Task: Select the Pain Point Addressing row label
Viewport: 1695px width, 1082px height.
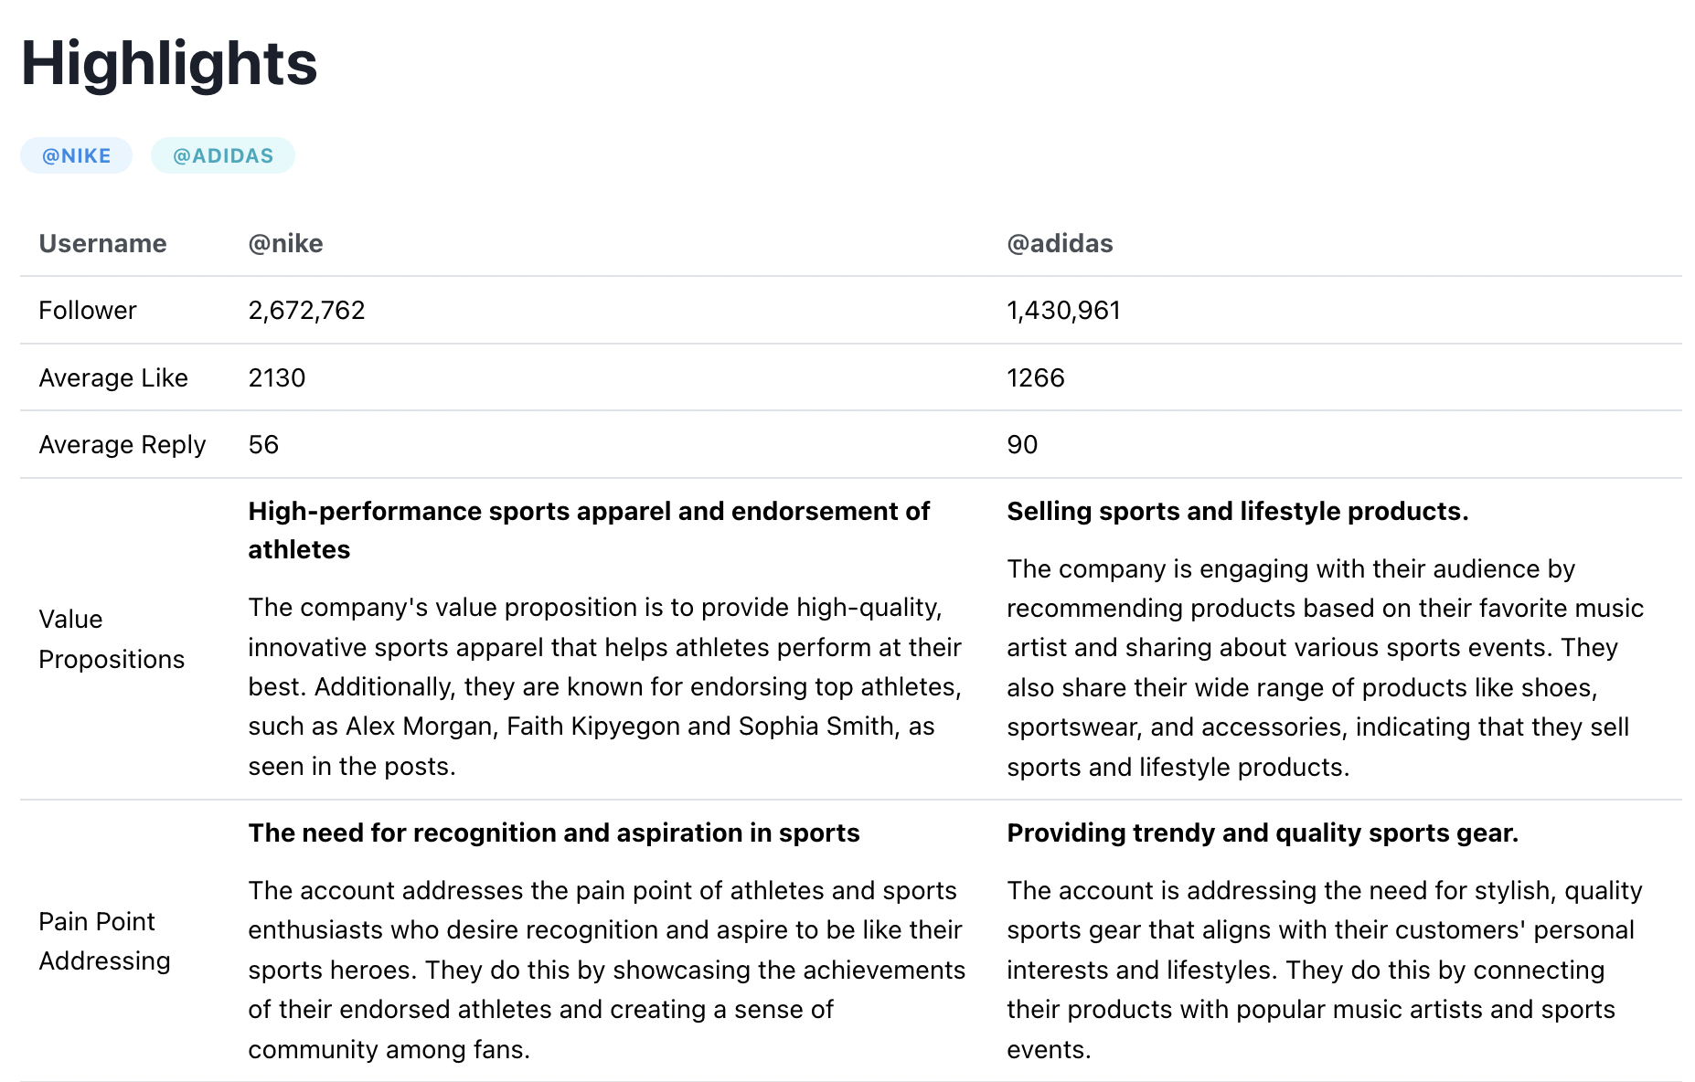Action: tap(104, 941)
